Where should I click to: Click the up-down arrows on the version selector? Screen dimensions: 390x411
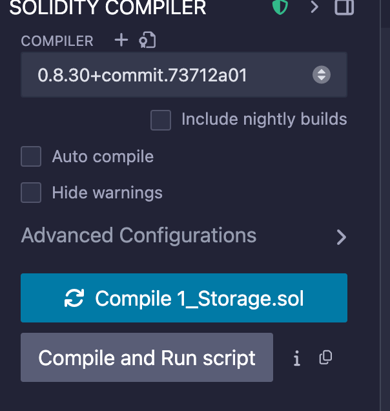click(321, 75)
